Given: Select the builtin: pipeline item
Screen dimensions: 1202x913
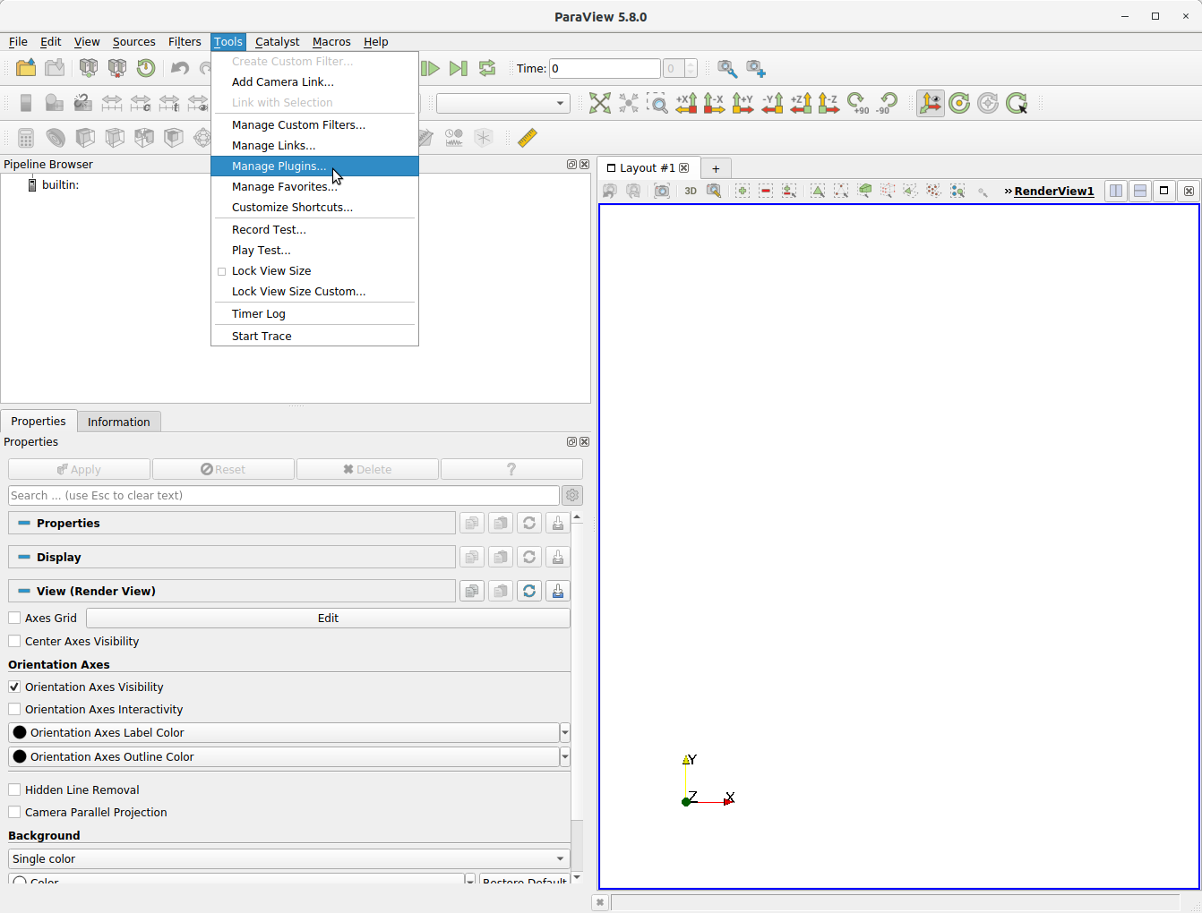Looking at the screenshot, I should (60, 184).
